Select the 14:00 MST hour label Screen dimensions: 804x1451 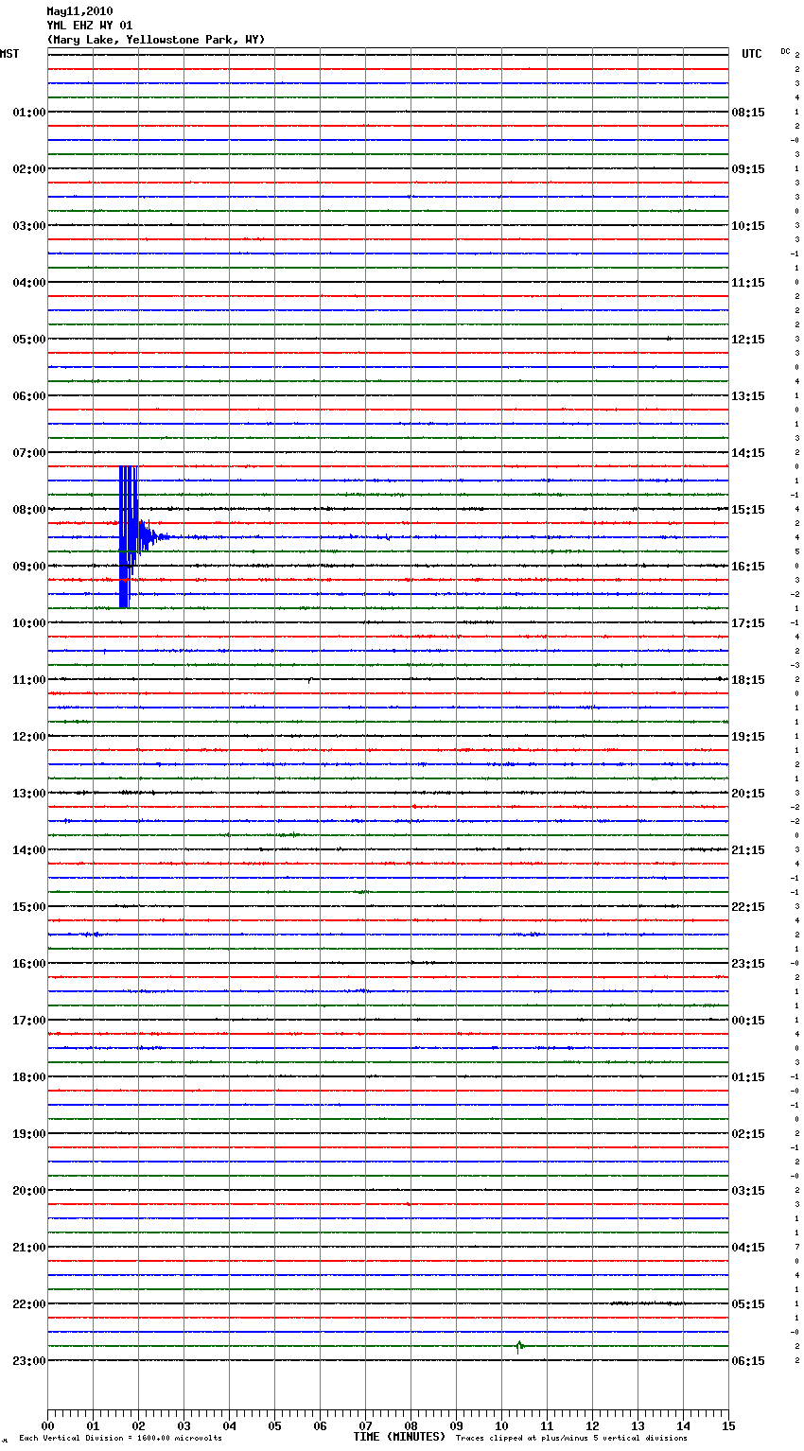coord(28,849)
